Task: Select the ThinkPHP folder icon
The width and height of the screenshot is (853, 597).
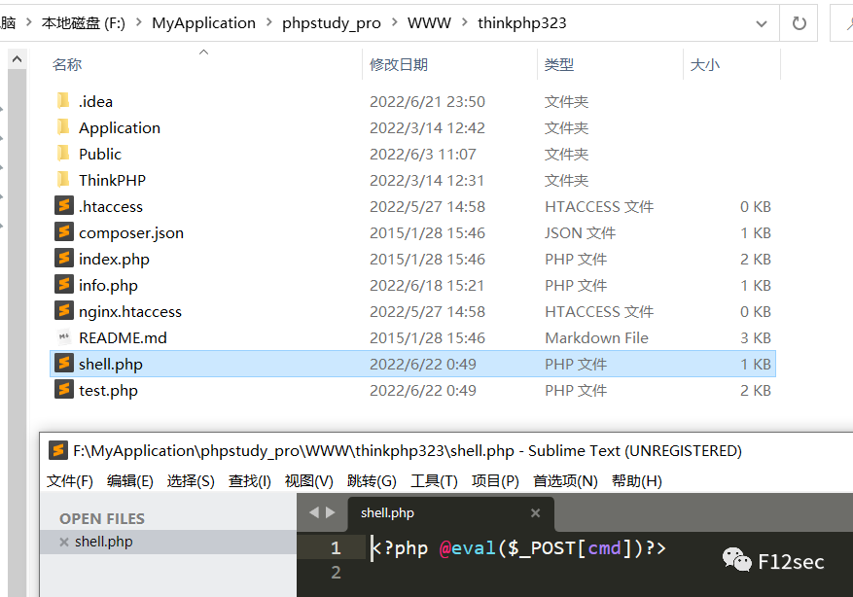Action: (x=63, y=180)
